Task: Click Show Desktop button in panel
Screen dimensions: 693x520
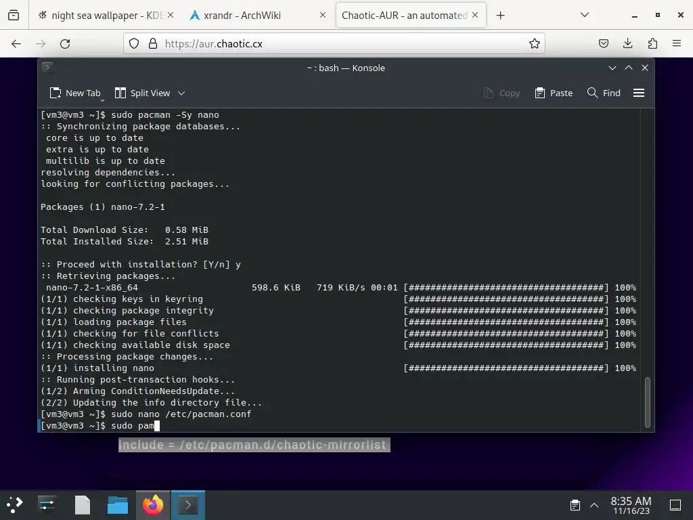Action: (x=675, y=505)
